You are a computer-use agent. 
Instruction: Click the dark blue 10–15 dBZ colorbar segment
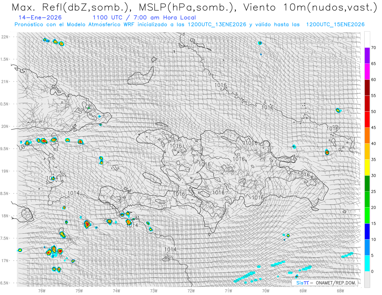coord(367,231)
